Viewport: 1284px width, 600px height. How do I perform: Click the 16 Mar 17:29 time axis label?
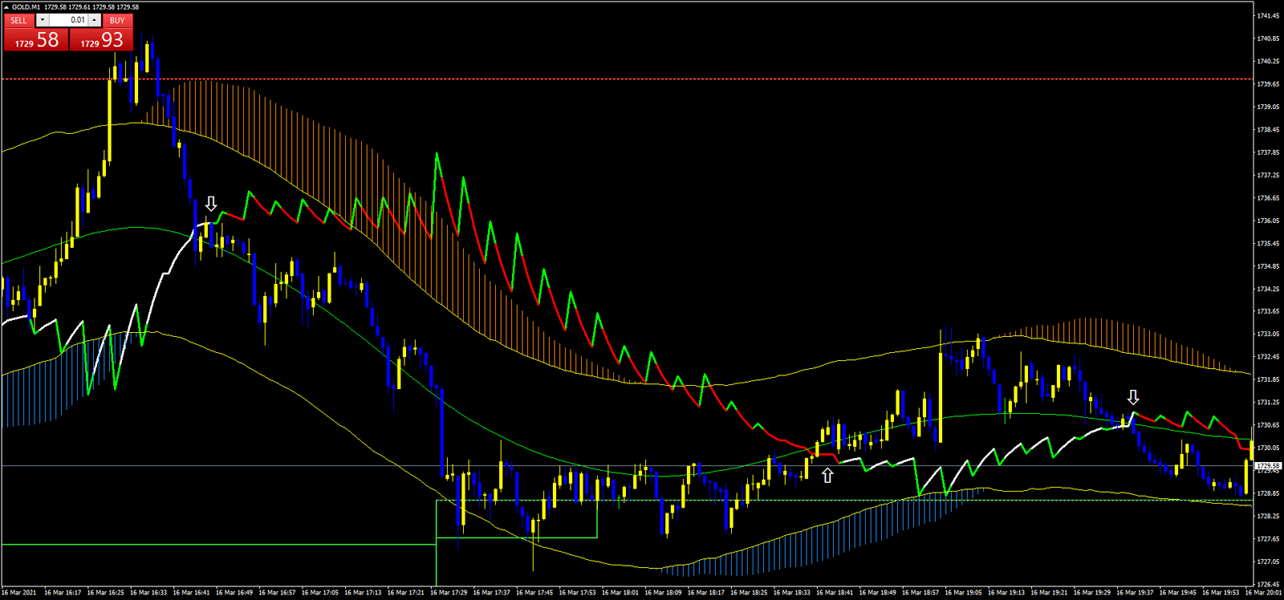449,593
